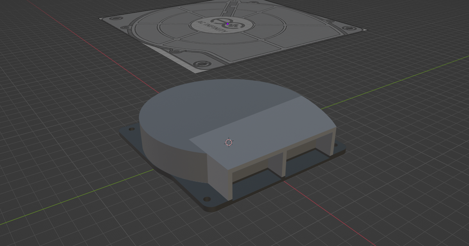Click the front screw hole on the base plate
469x246 pixels.
[x=207, y=199]
